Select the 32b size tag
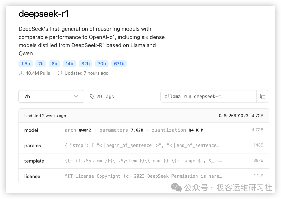This screenshot has height=199, width=281. coord(85,64)
